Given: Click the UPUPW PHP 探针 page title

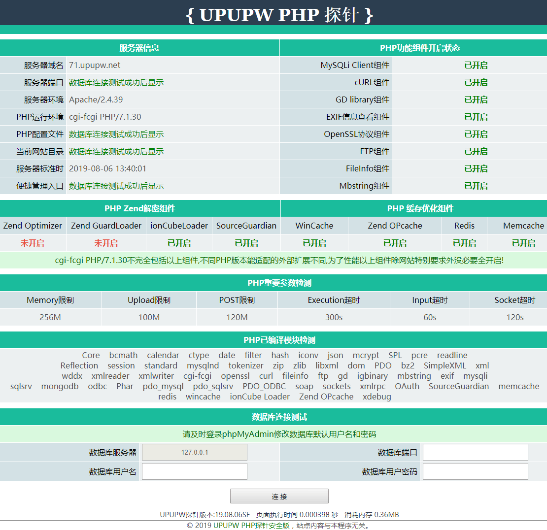Looking at the screenshot, I should point(279,15).
